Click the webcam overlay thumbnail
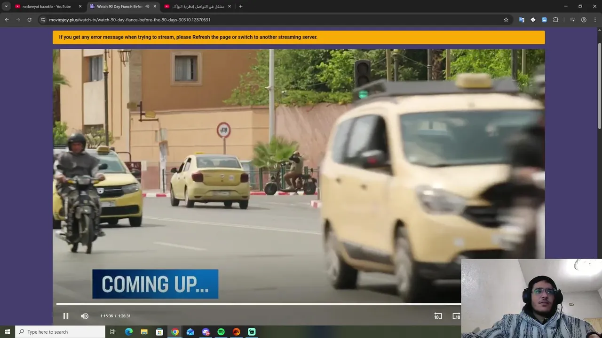Viewport: 602px width, 338px height. 531,299
